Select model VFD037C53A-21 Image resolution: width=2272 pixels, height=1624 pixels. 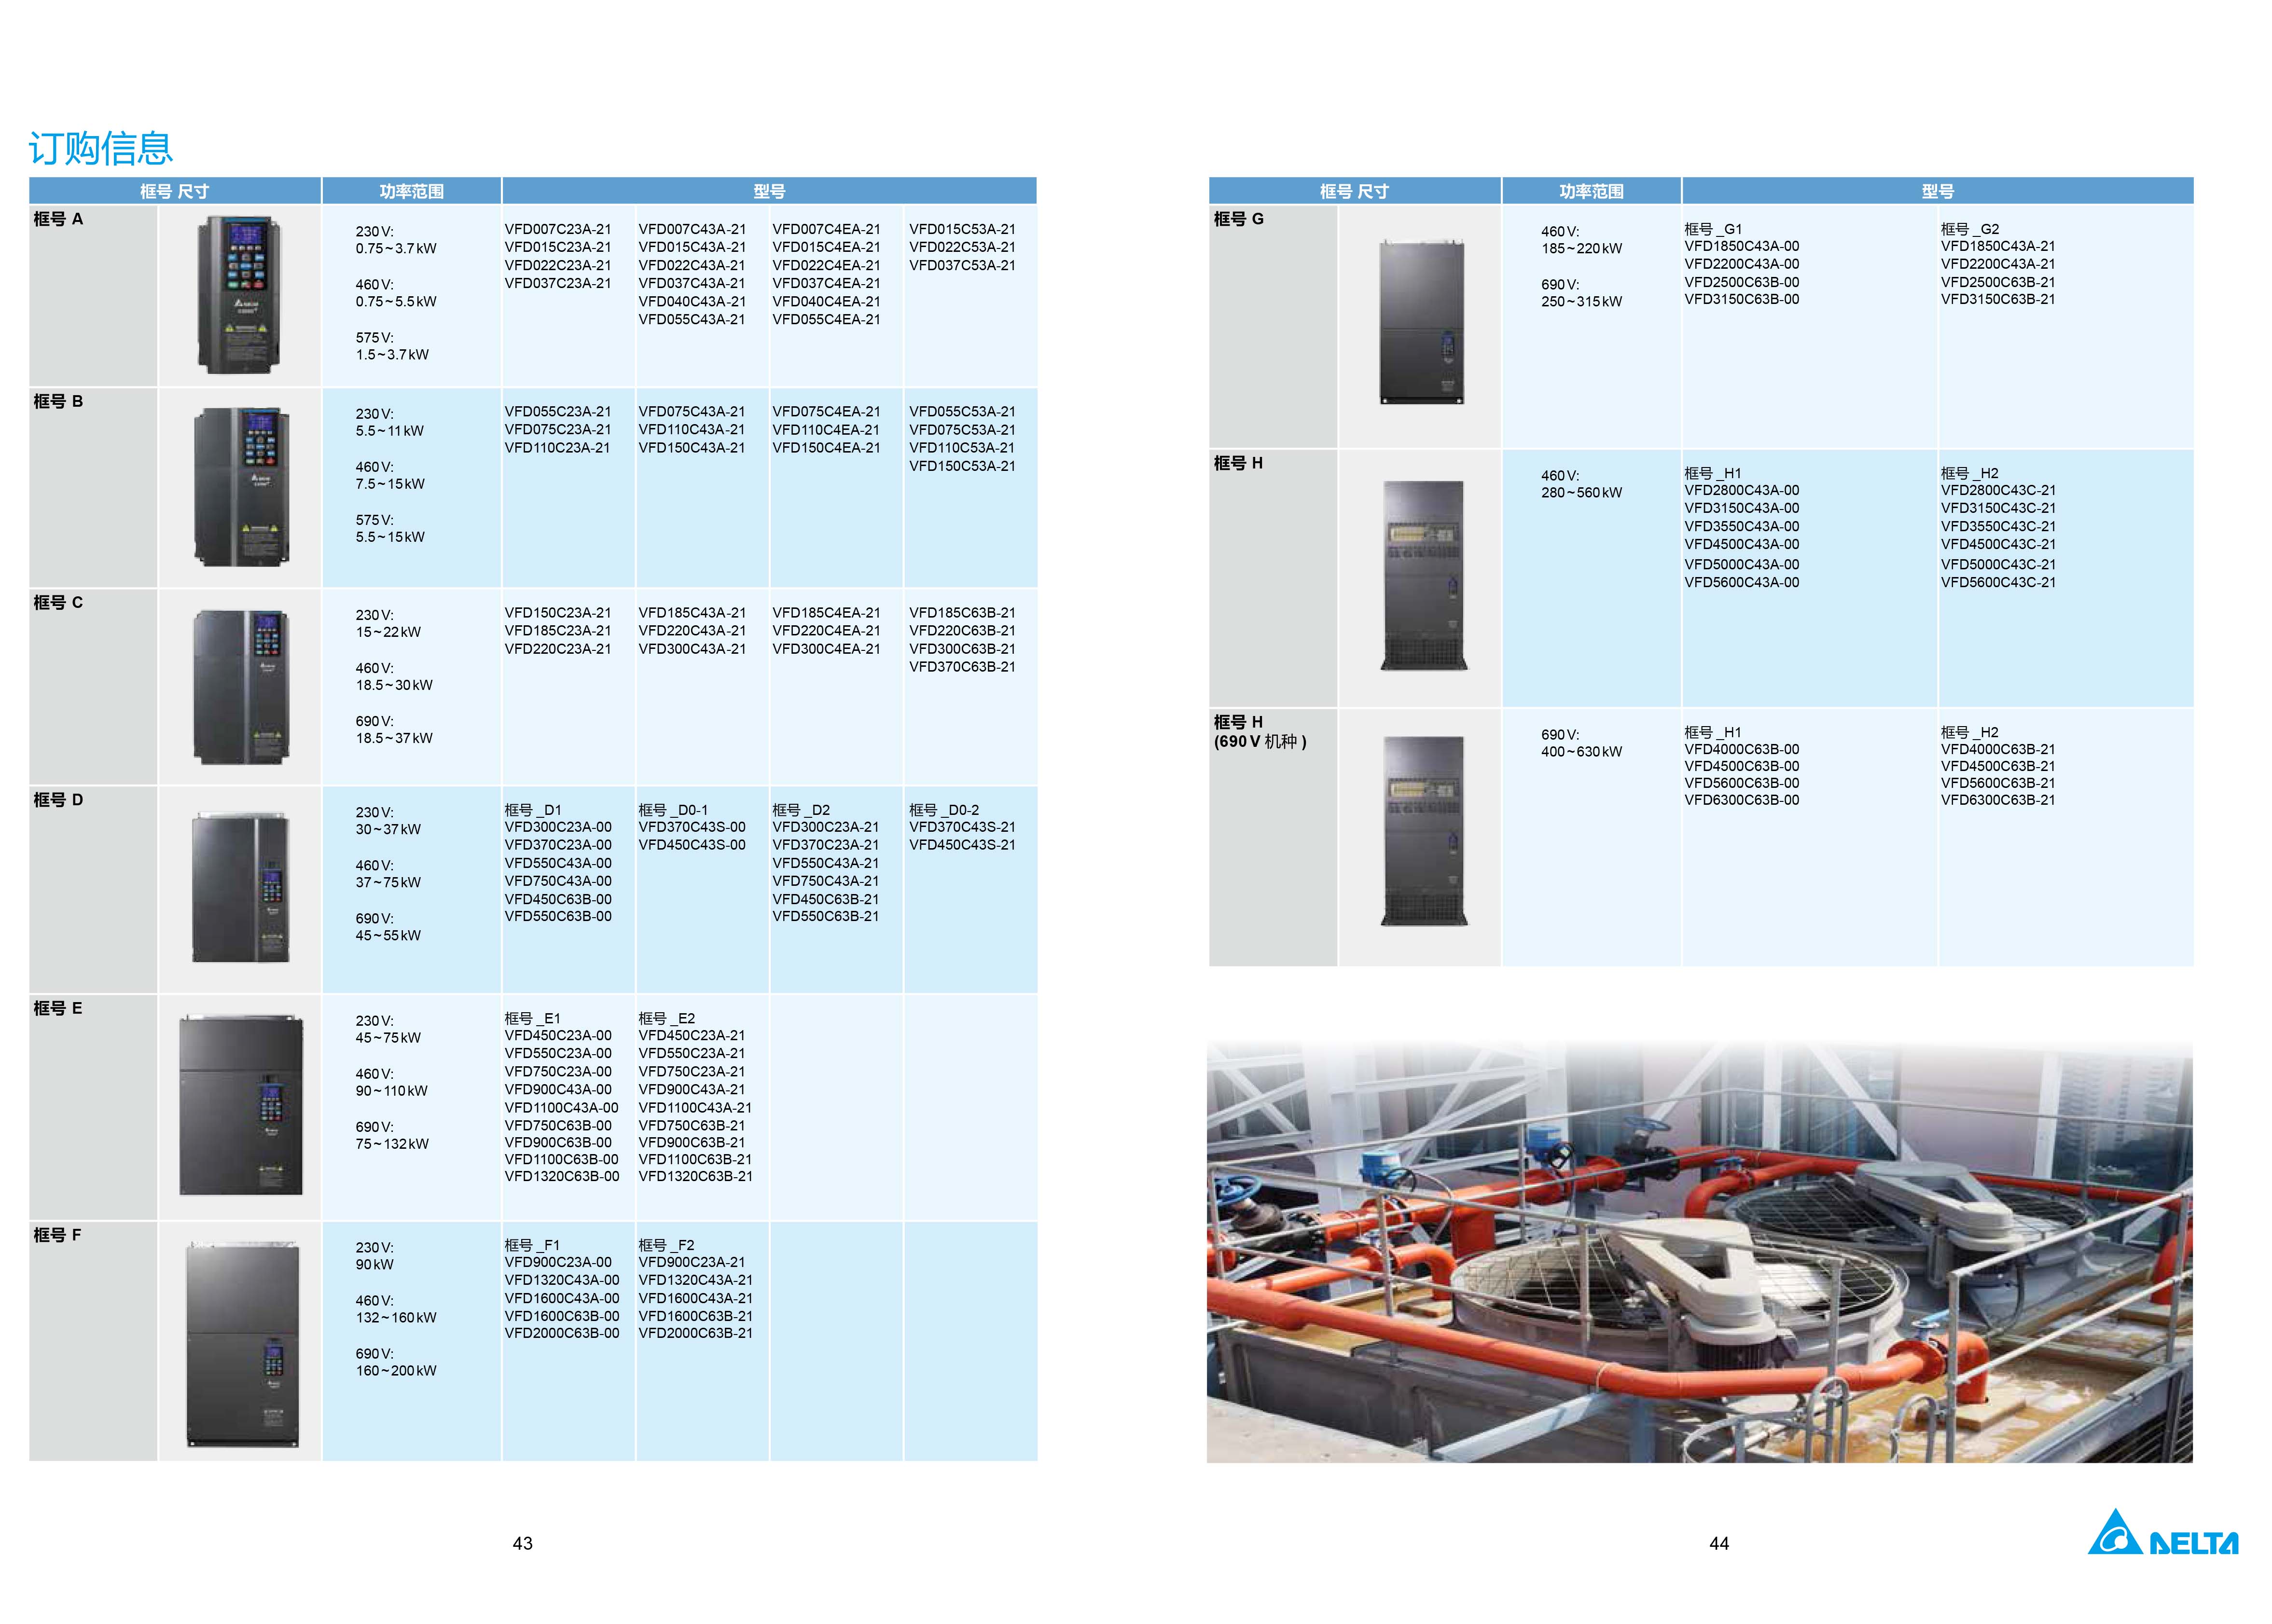coord(962,266)
